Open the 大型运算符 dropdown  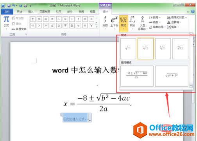(142, 23)
